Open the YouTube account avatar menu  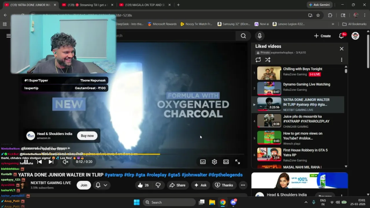pyautogui.click(x=355, y=36)
